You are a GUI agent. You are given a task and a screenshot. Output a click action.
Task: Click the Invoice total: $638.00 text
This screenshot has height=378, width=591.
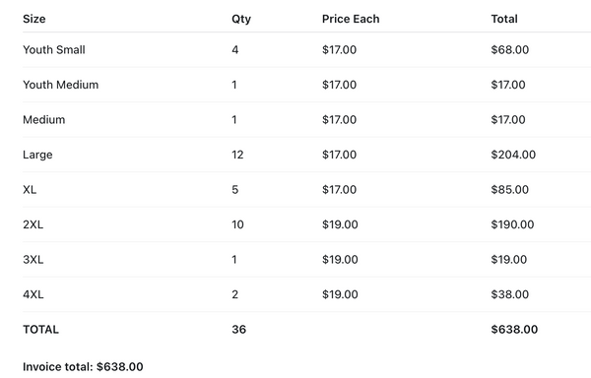click(83, 367)
